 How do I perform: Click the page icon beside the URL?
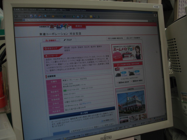24,20
